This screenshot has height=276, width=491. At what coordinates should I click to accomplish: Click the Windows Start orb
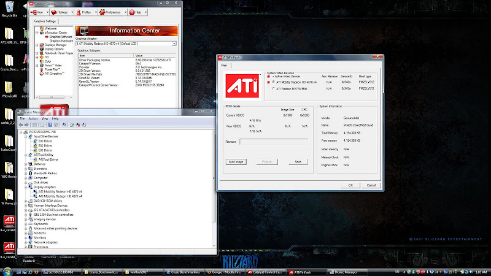click(x=7, y=272)
